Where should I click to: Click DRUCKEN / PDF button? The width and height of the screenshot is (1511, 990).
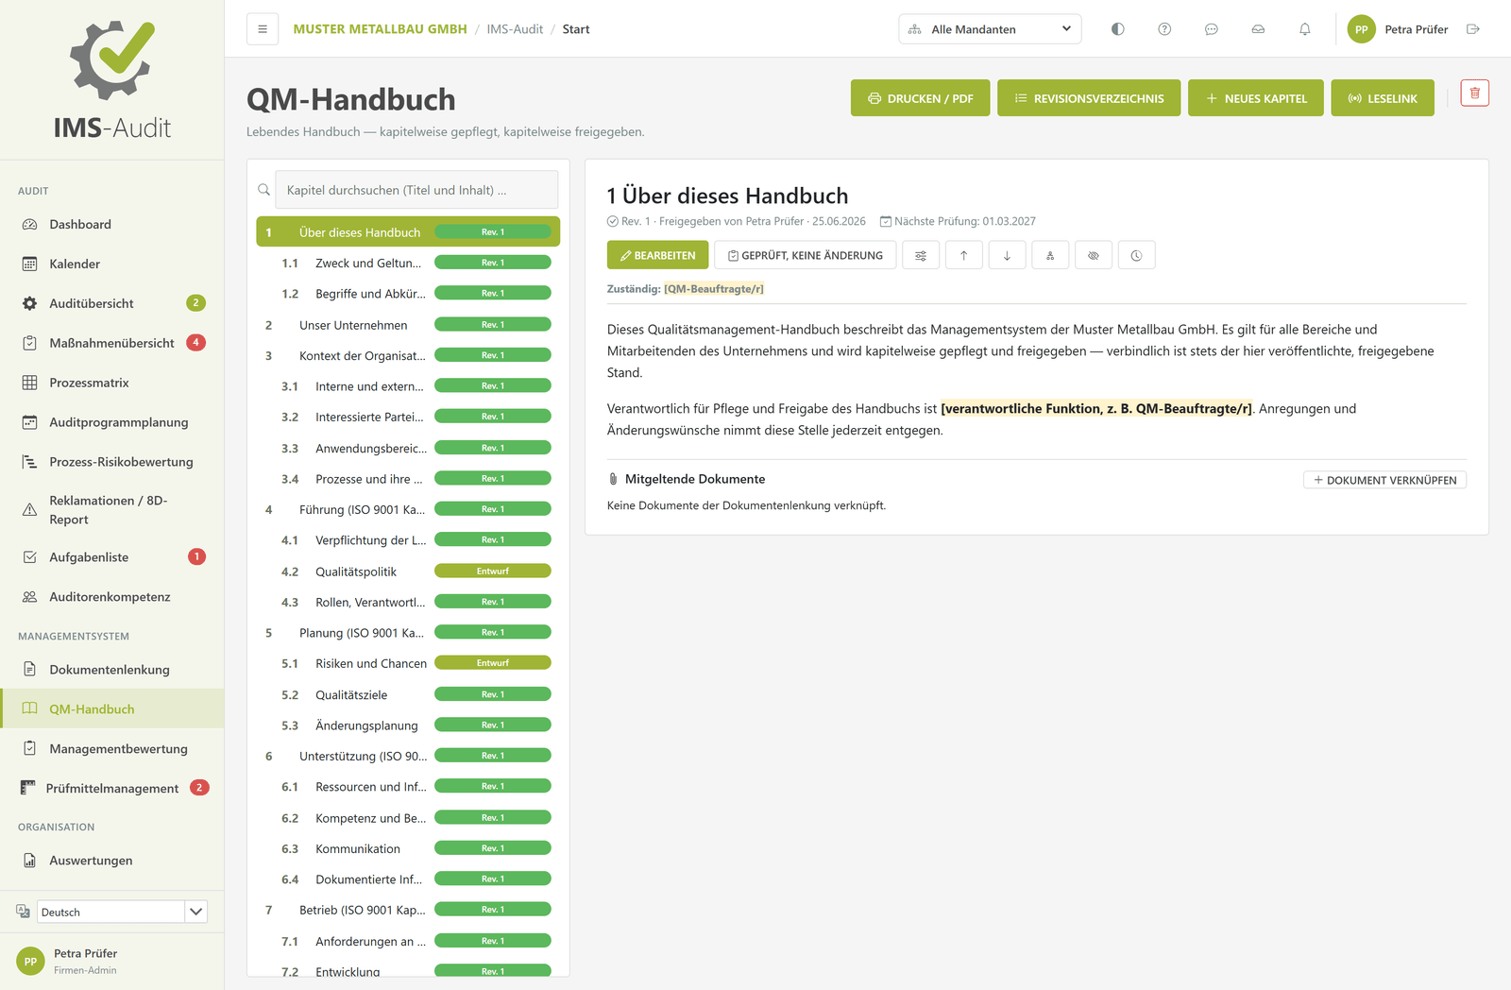(x=921, y=98)
